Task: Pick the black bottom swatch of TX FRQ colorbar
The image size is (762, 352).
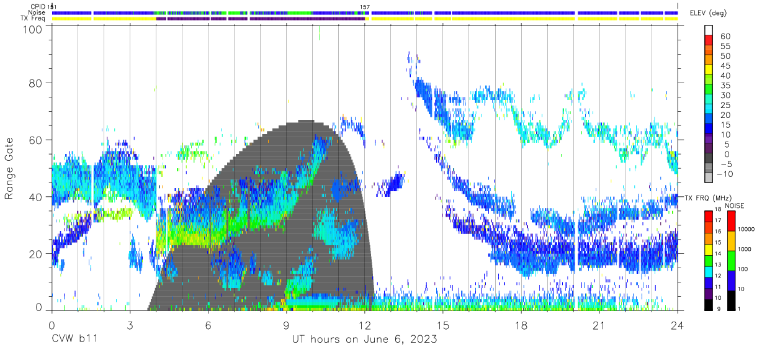Action: pos(708,305)
